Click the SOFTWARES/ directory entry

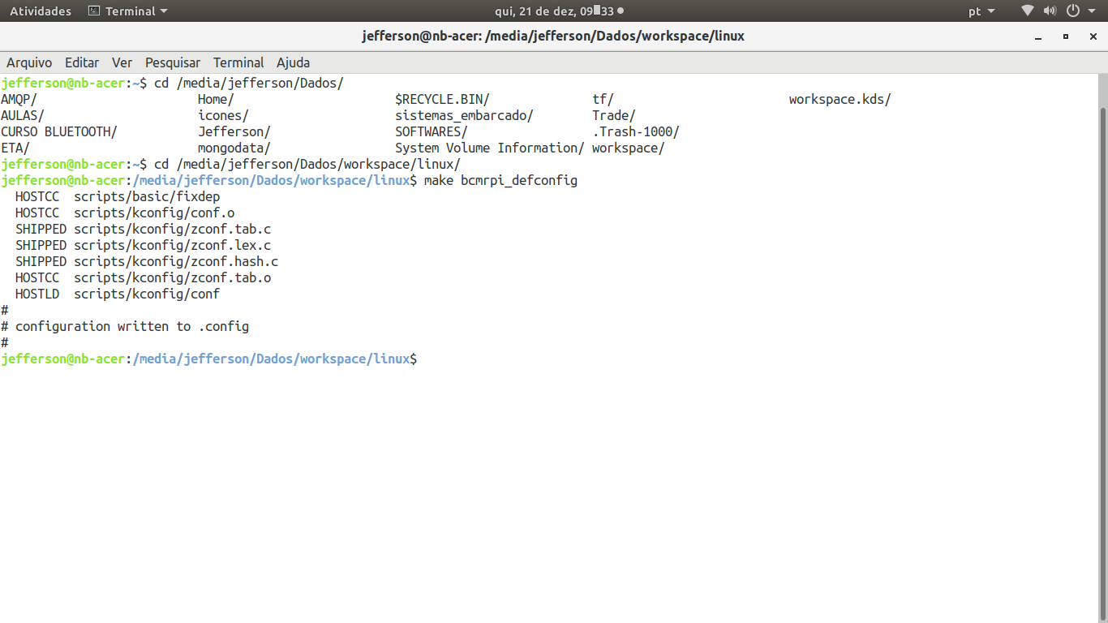tap(432, 131)
